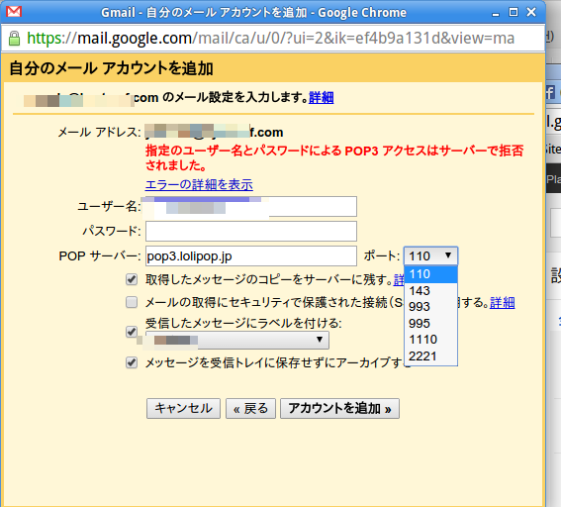Select port 2221 in dropdown list
The image size is (561, 507).
click(430, 356)
